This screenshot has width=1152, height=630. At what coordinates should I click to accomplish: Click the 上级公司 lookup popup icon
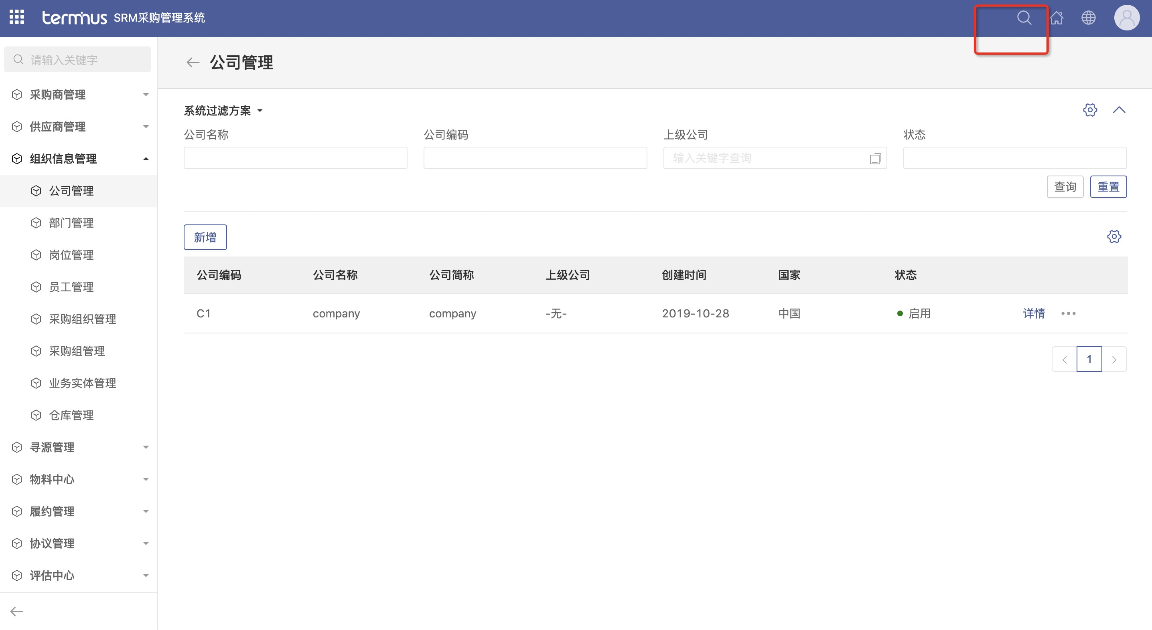[x=875, y=158]
